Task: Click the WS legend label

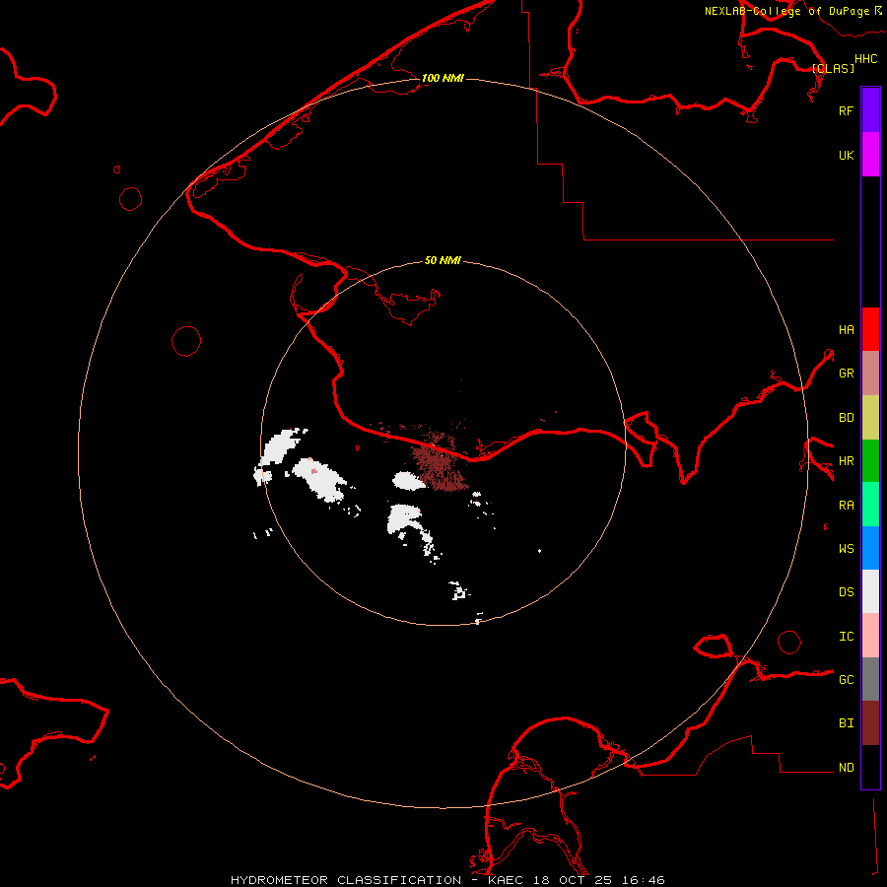Action: (846, 549)
